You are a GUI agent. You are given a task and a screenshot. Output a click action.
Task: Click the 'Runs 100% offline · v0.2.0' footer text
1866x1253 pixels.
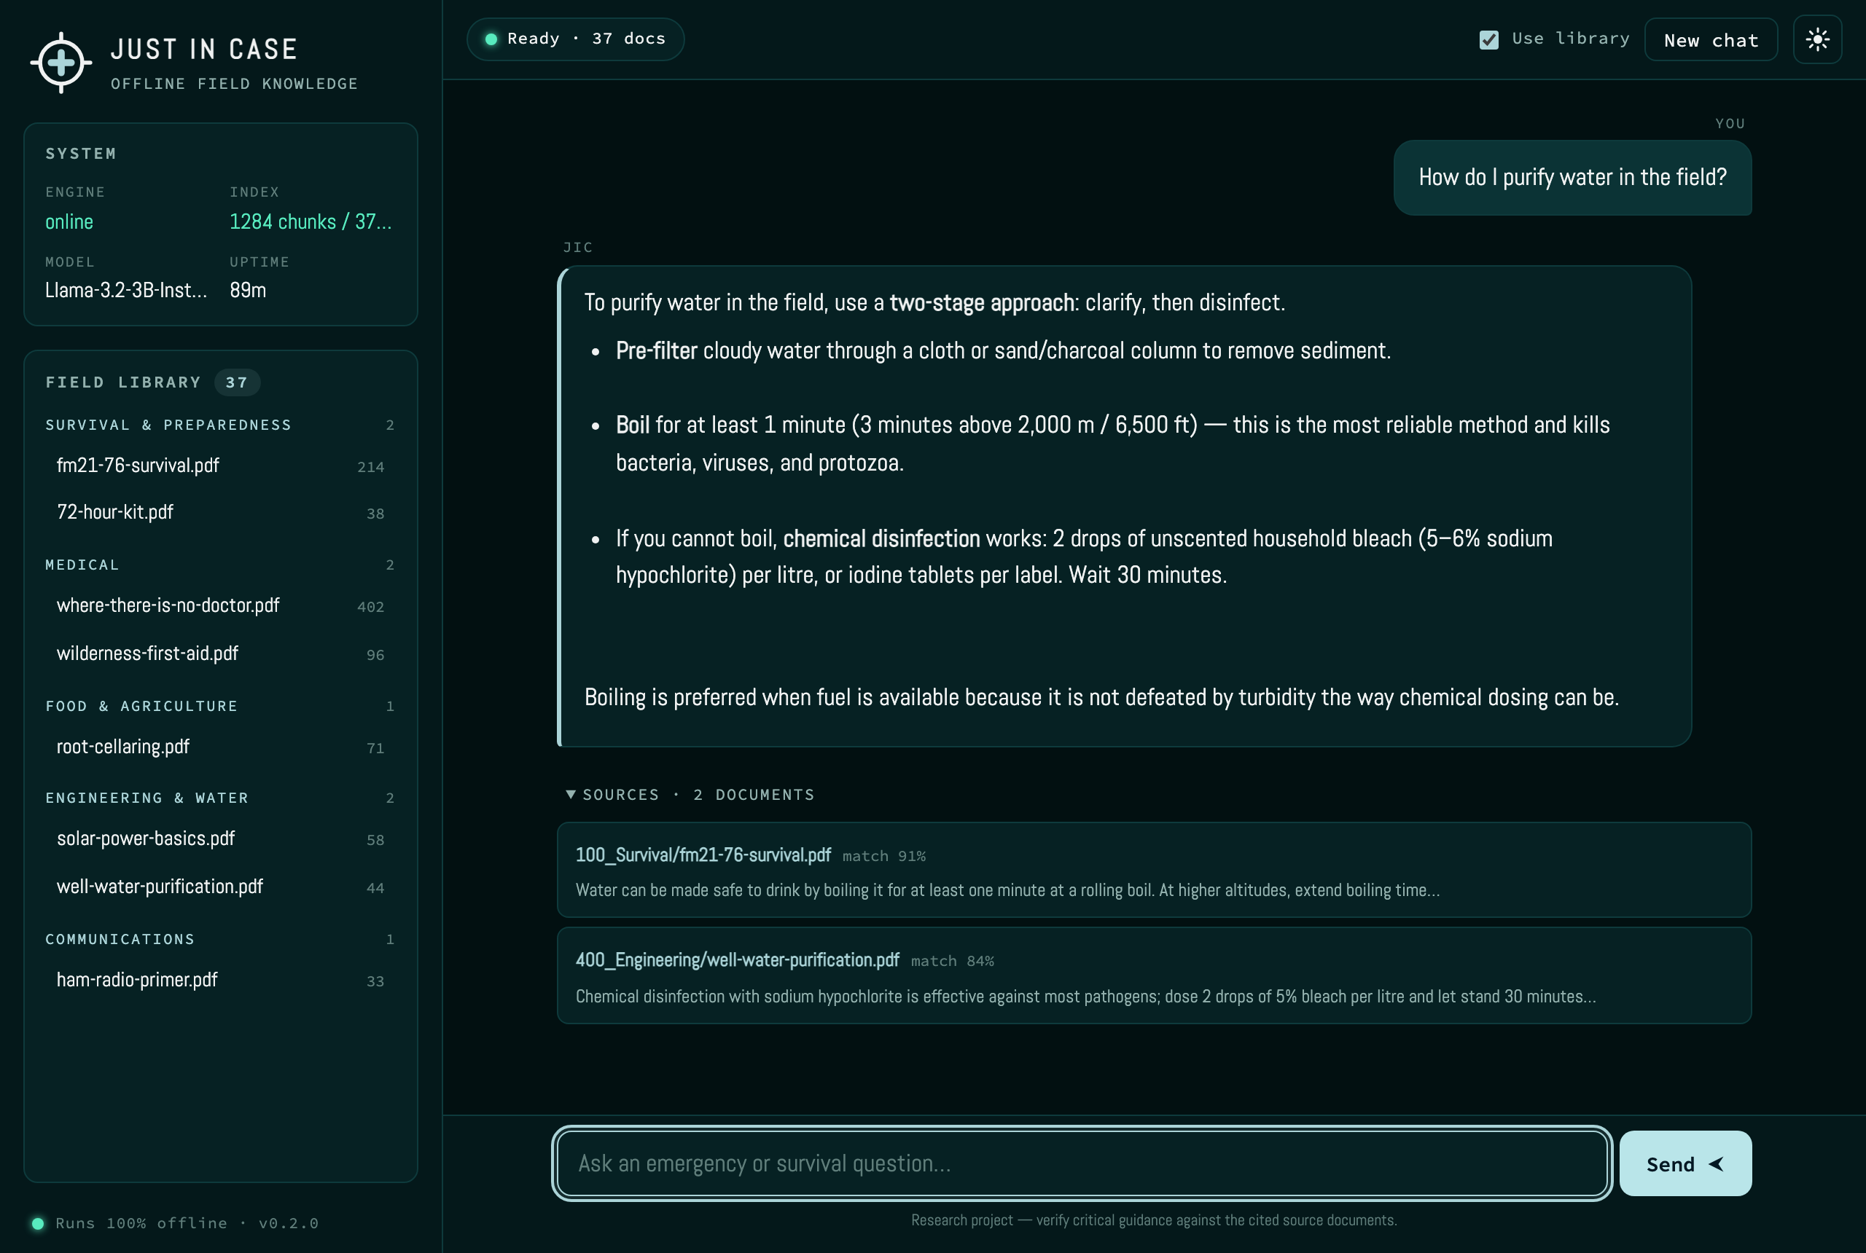click(x=187, y=1223)
